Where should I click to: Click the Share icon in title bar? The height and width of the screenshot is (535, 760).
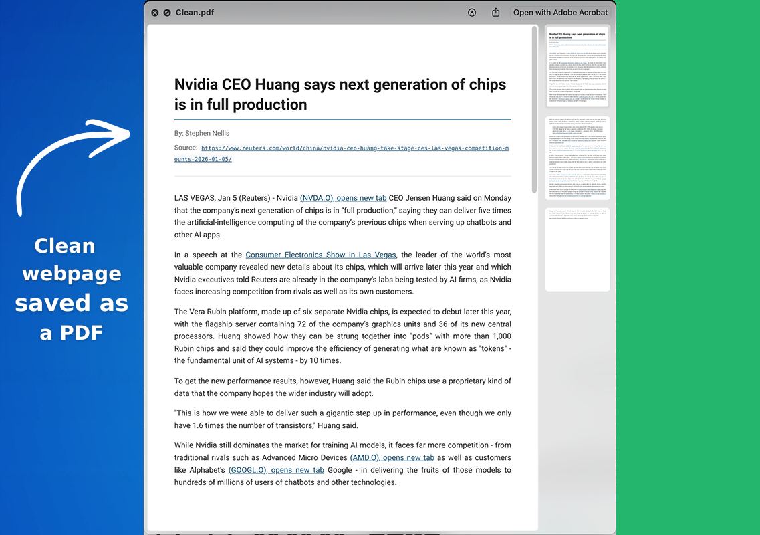click(495, 13)
